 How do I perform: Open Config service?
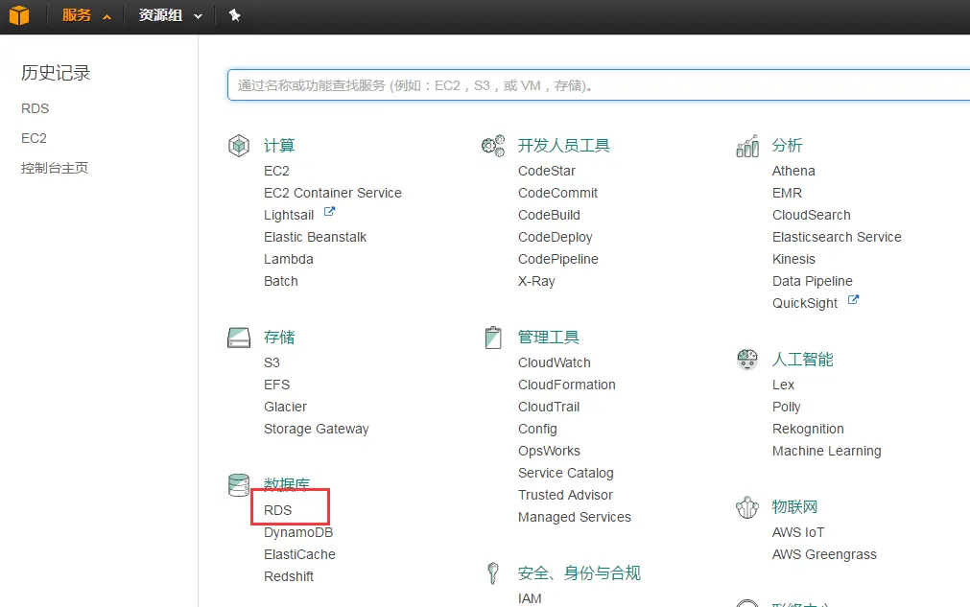pyautogui.click(x=537, y=429)
